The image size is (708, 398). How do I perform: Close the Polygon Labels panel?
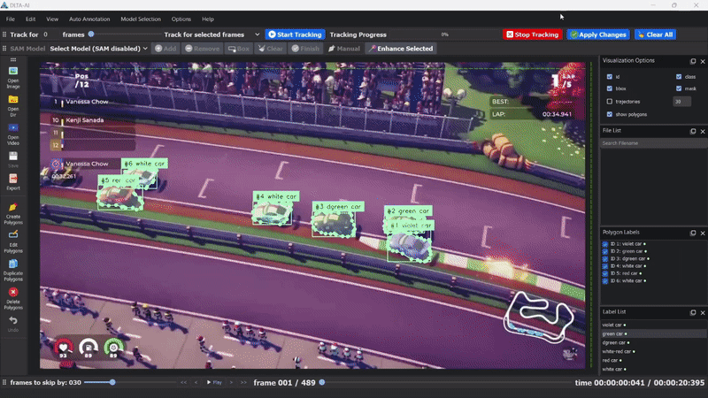(703, 233)
